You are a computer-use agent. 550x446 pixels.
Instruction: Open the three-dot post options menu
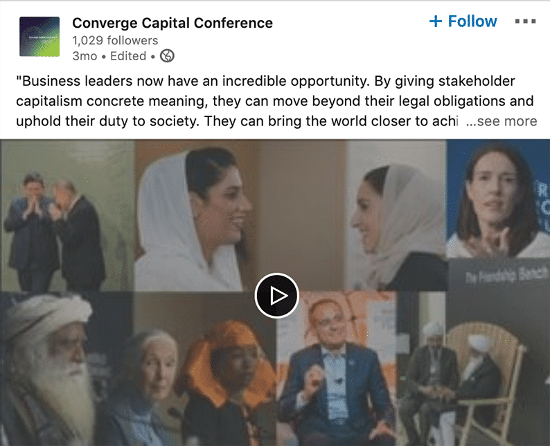coord(525,21)
